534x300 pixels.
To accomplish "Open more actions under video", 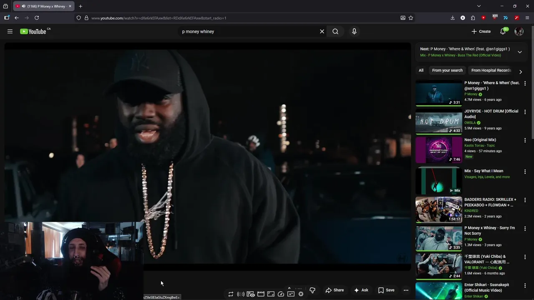I will coord(406,290).
